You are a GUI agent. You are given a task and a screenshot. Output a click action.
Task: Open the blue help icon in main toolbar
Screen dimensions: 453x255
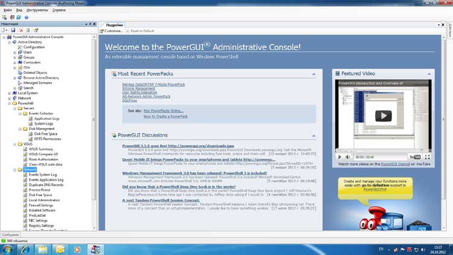coord(27,18)
